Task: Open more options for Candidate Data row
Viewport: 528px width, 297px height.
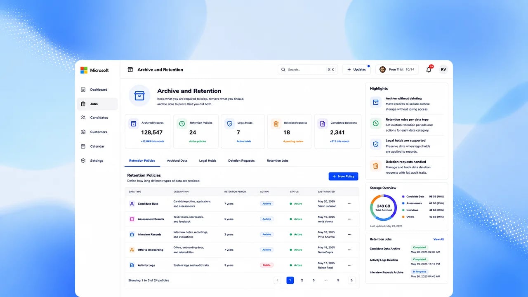Action: click(350, 204)
